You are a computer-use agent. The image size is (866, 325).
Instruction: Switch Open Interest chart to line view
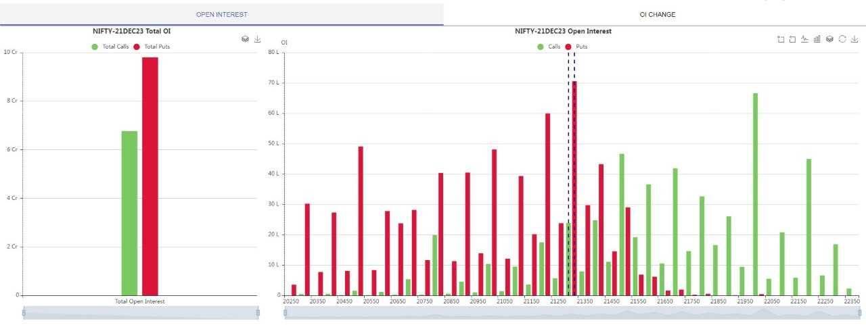point(804,39)
